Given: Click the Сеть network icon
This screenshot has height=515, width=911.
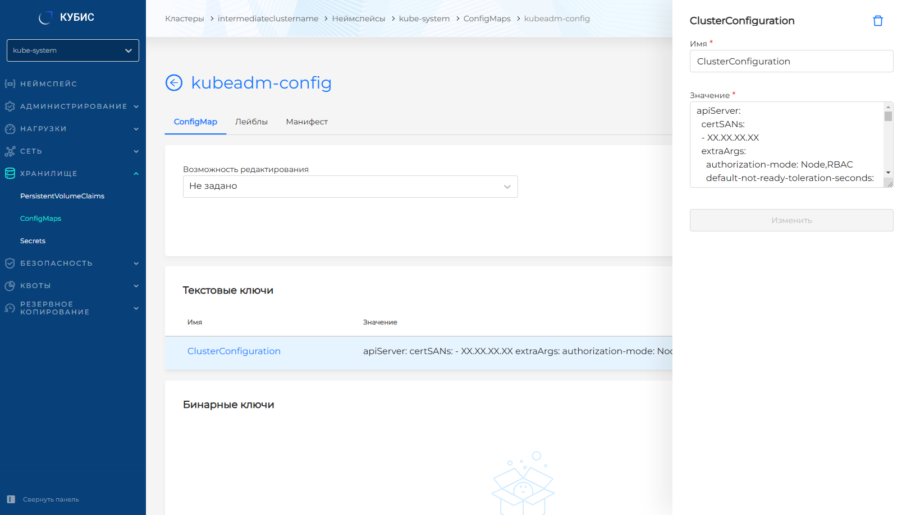Looking at the screenshot, I should tap(10, 151).
